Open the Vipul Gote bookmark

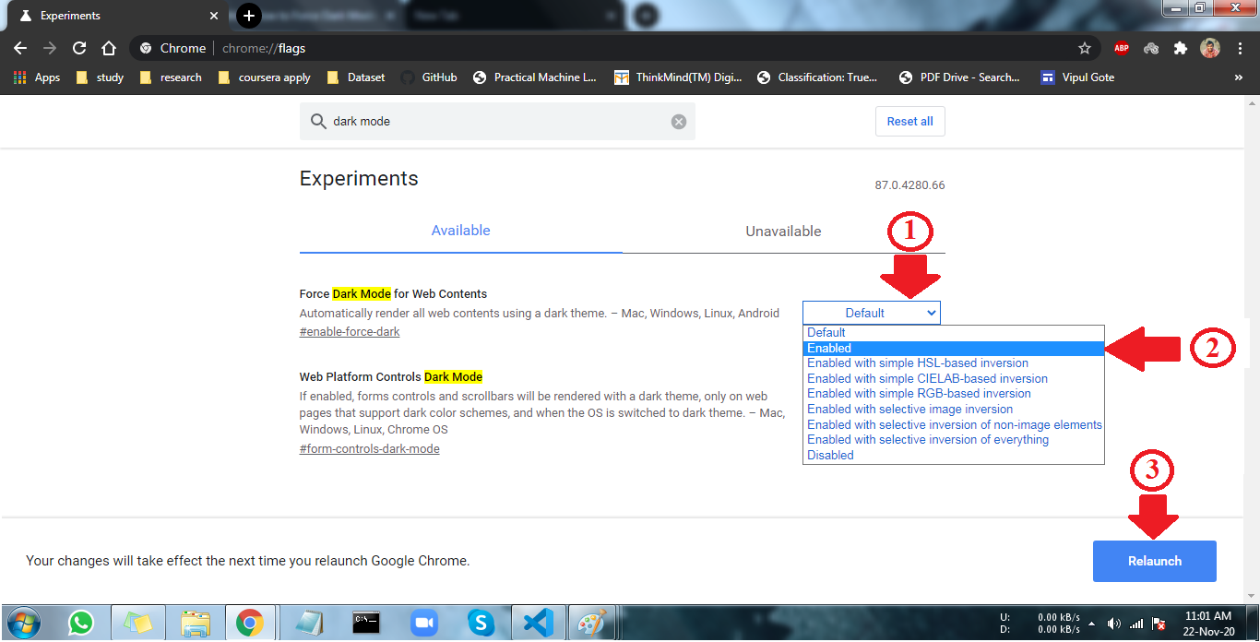click(x=1077, y=77)
